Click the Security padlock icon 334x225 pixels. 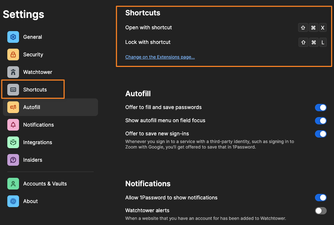[13, 55]
